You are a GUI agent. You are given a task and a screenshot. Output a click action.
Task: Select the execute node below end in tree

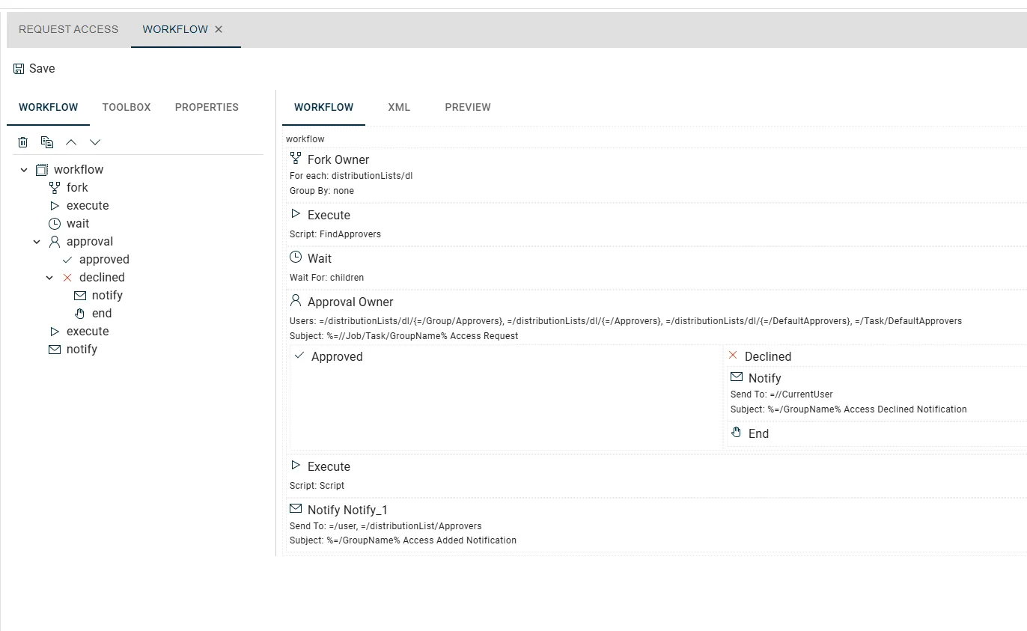point(88,331)
